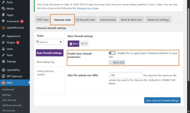190x113 pixels.
Task: Click the Plugins plug icon
Action: point(3,42)
